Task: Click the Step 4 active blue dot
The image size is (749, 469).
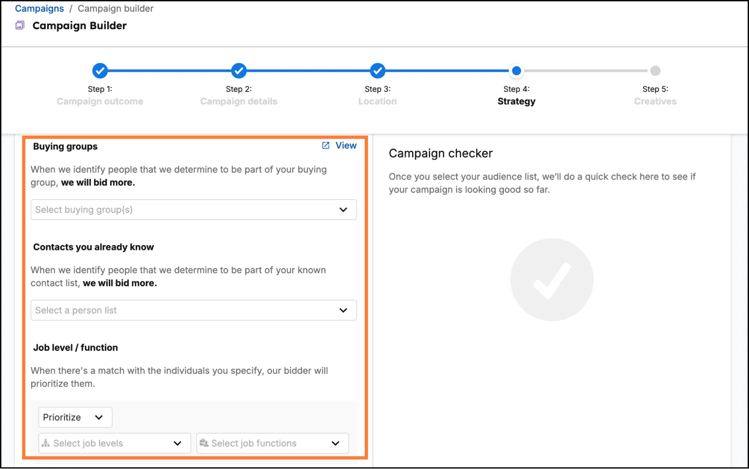Action: pyautogui.click(x=516, y=70)
